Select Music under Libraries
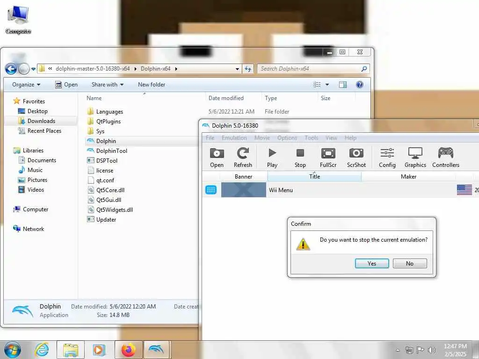479x359 pixels. 35,170
